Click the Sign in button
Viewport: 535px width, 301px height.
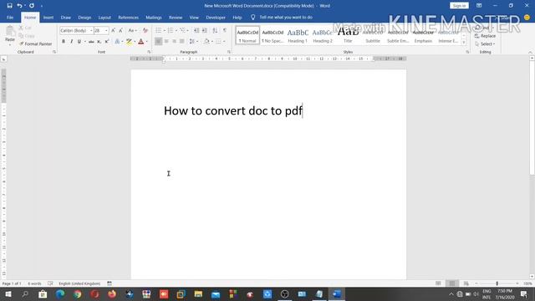pos(459,6)
